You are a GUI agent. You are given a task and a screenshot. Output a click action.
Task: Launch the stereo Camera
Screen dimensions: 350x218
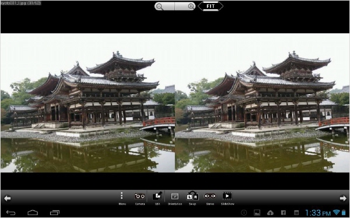pyautogui.click(x=140, y=198)
